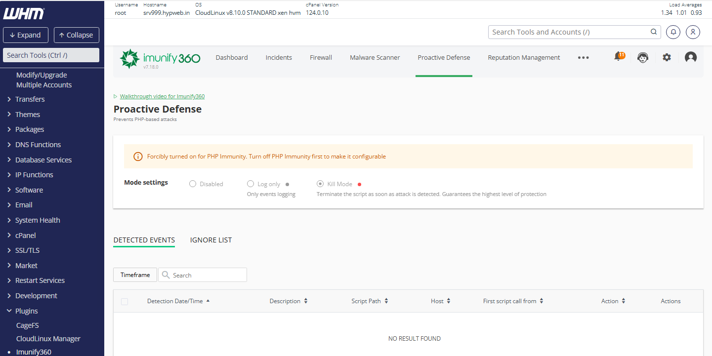Screen dimensions: 712x356
Task: Open the WHM account profile icon
Action: (693, 32)
